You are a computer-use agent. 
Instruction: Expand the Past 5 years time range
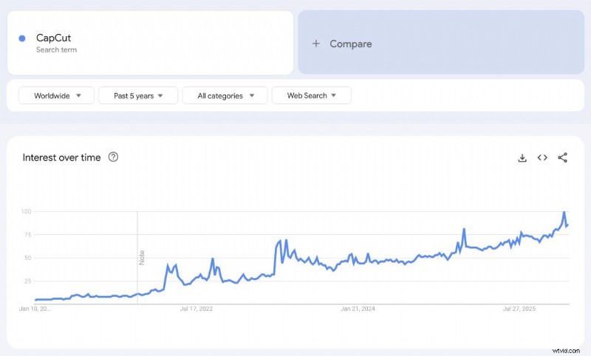point(138,96)
